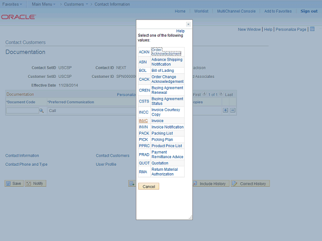The height and width of the screenshot is (241, 322).
Task: Choose Product Price List value
Action: pos(167,146)
